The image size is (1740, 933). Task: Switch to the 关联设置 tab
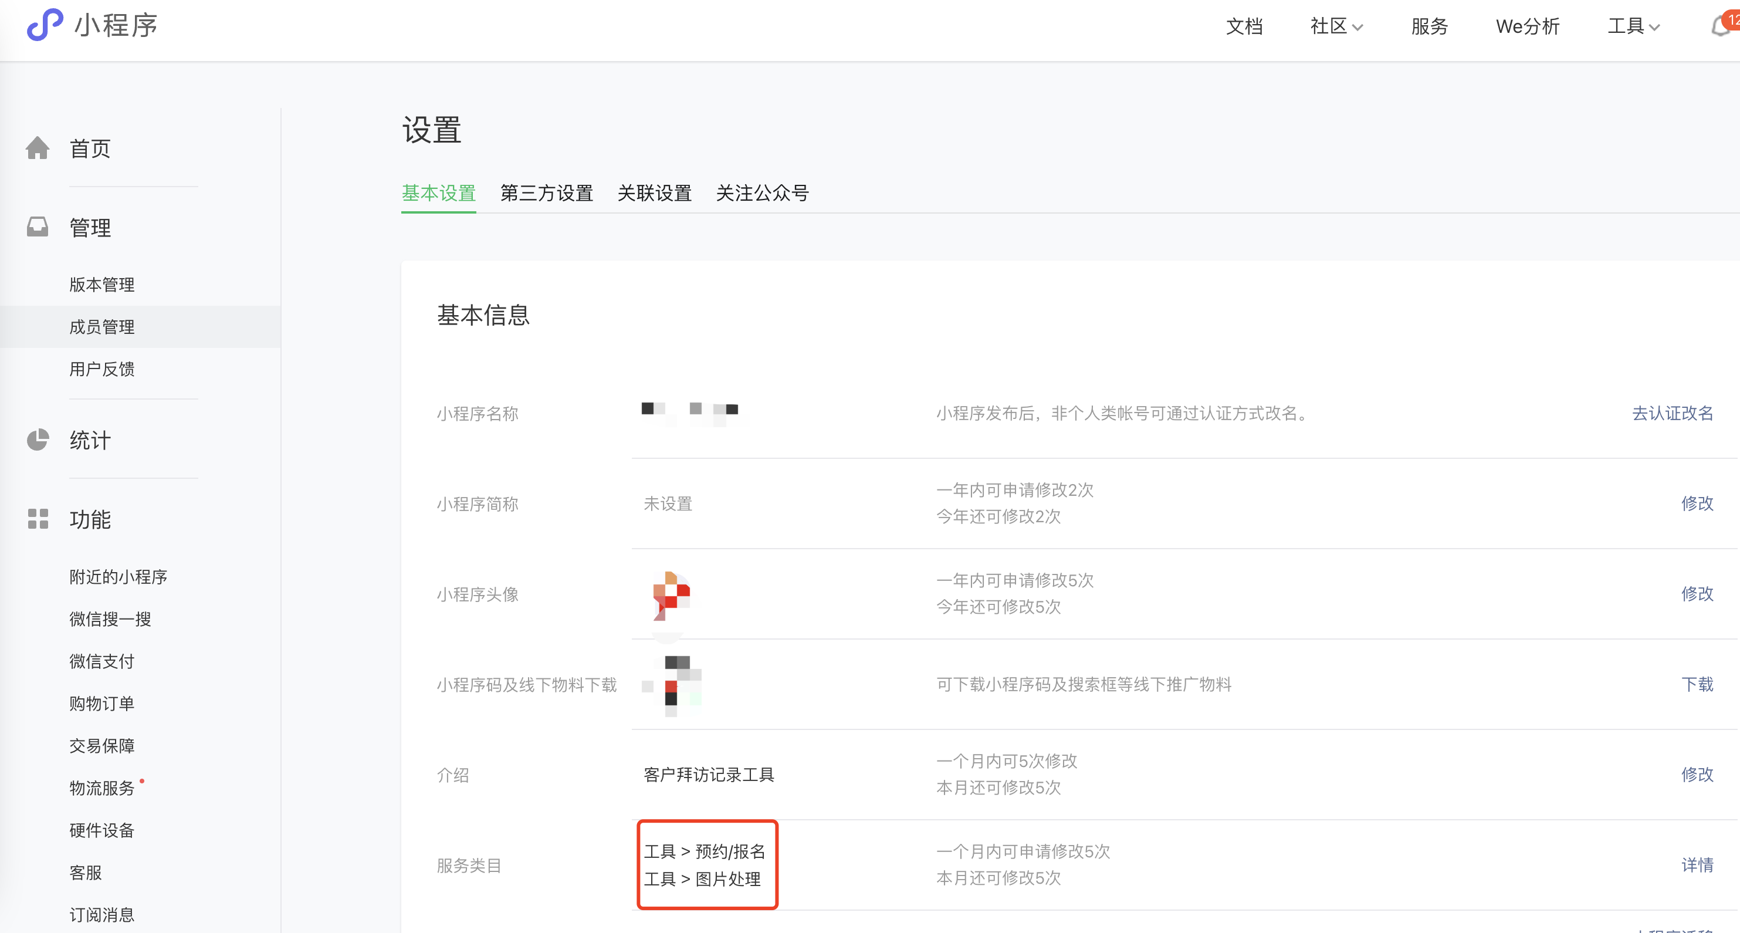click(654, 193)
